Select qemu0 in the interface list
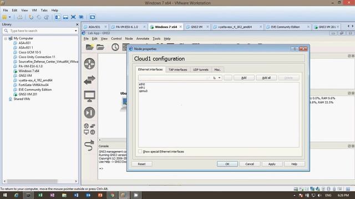This screenshot has height=199, width=355. pyautogui.click(x=143, y=91)
